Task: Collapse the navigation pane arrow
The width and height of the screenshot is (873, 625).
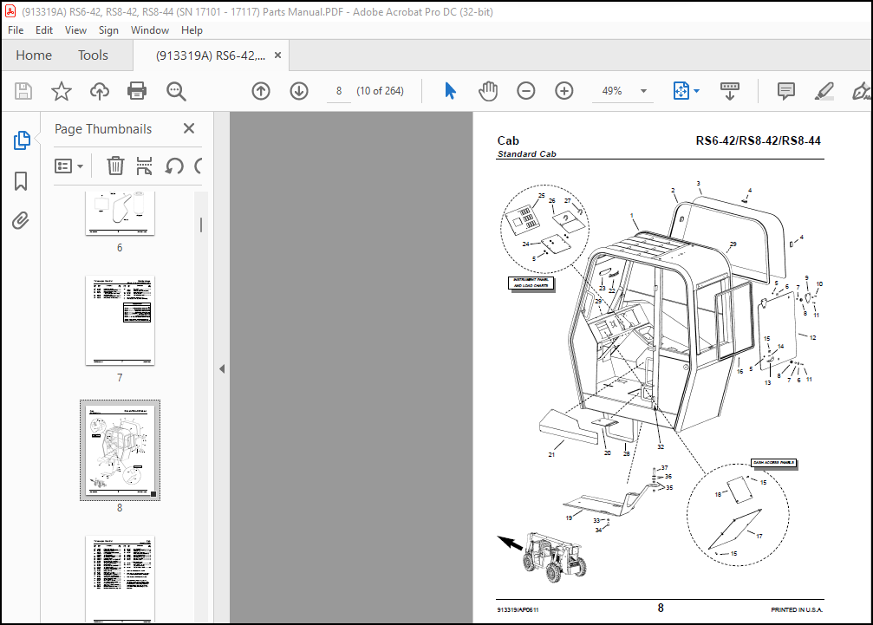Action: pos(222,368)
